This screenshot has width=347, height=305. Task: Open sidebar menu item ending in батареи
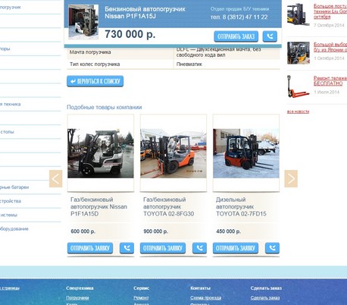pos(14,187)
